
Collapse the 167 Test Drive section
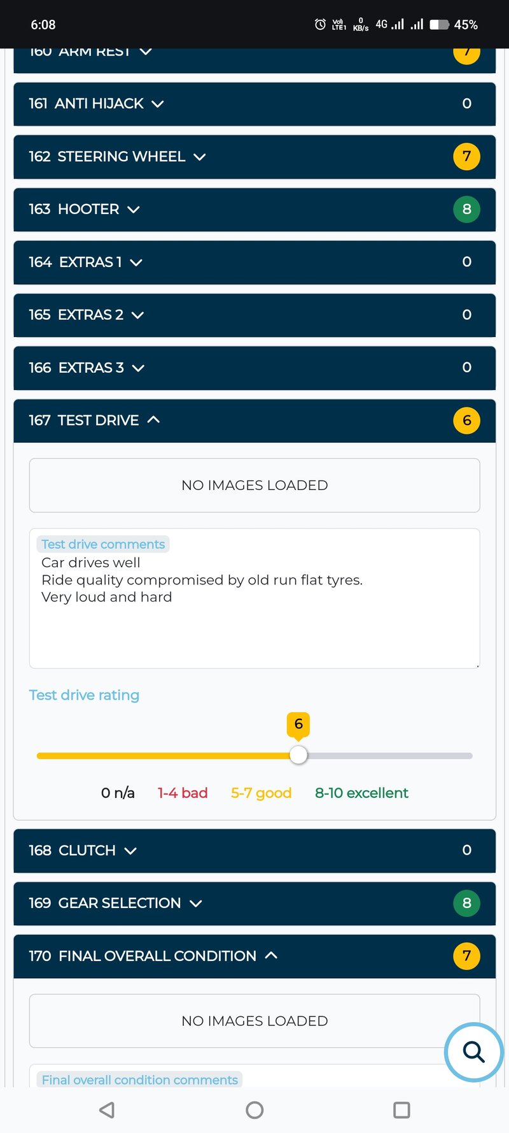coord(254,421)
